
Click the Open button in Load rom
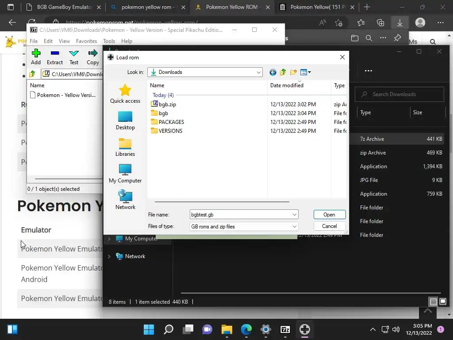(329, 215)
